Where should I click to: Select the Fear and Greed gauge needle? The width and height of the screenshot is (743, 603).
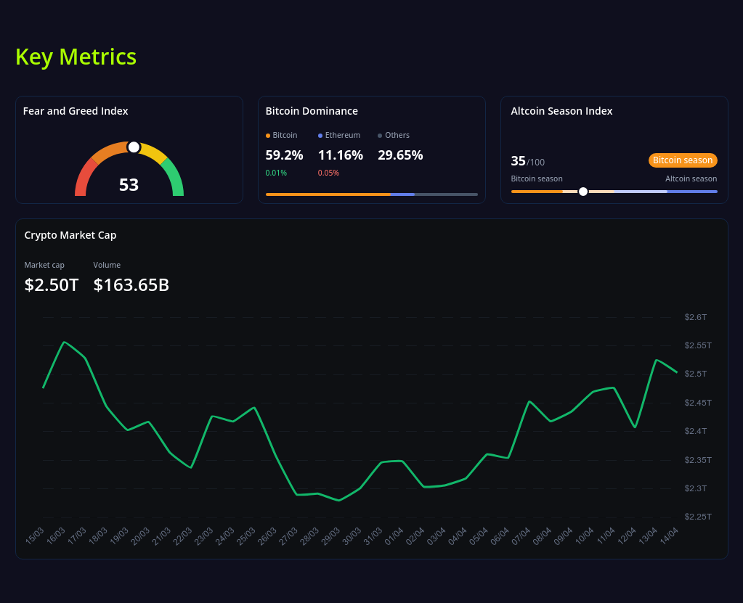[x=134, y=146]
